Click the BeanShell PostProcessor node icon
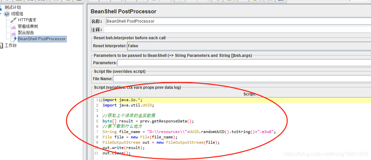Screen dimensions: 371x160 pyautogui.click(x=13, y=39)
